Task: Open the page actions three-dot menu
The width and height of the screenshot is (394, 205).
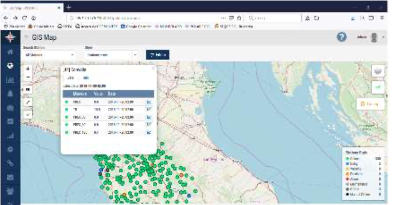Action: pos(223,18)
